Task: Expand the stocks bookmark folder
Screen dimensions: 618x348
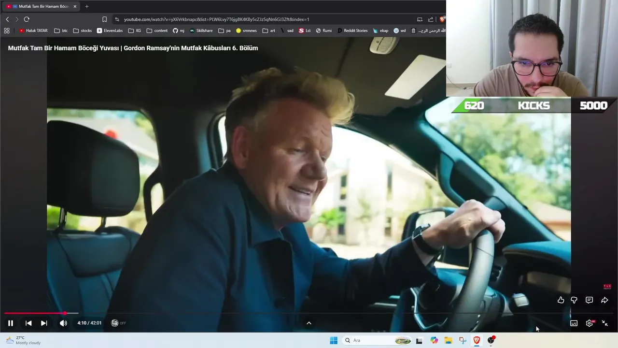Action: point(82,30)
